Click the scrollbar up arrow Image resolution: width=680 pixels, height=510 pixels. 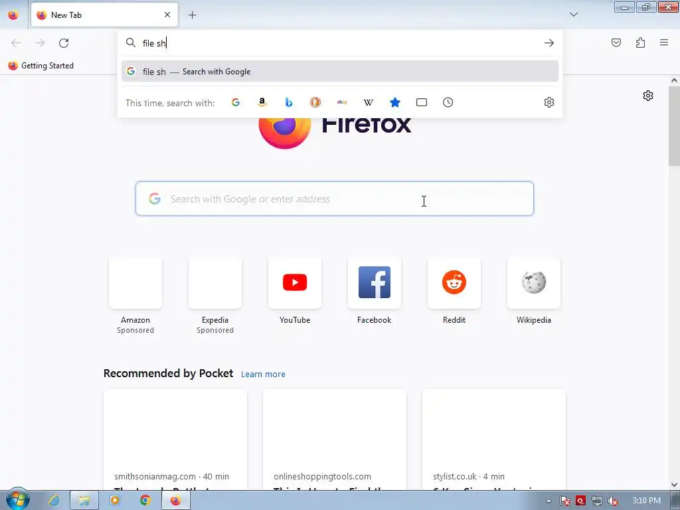(x=674, y=80)
